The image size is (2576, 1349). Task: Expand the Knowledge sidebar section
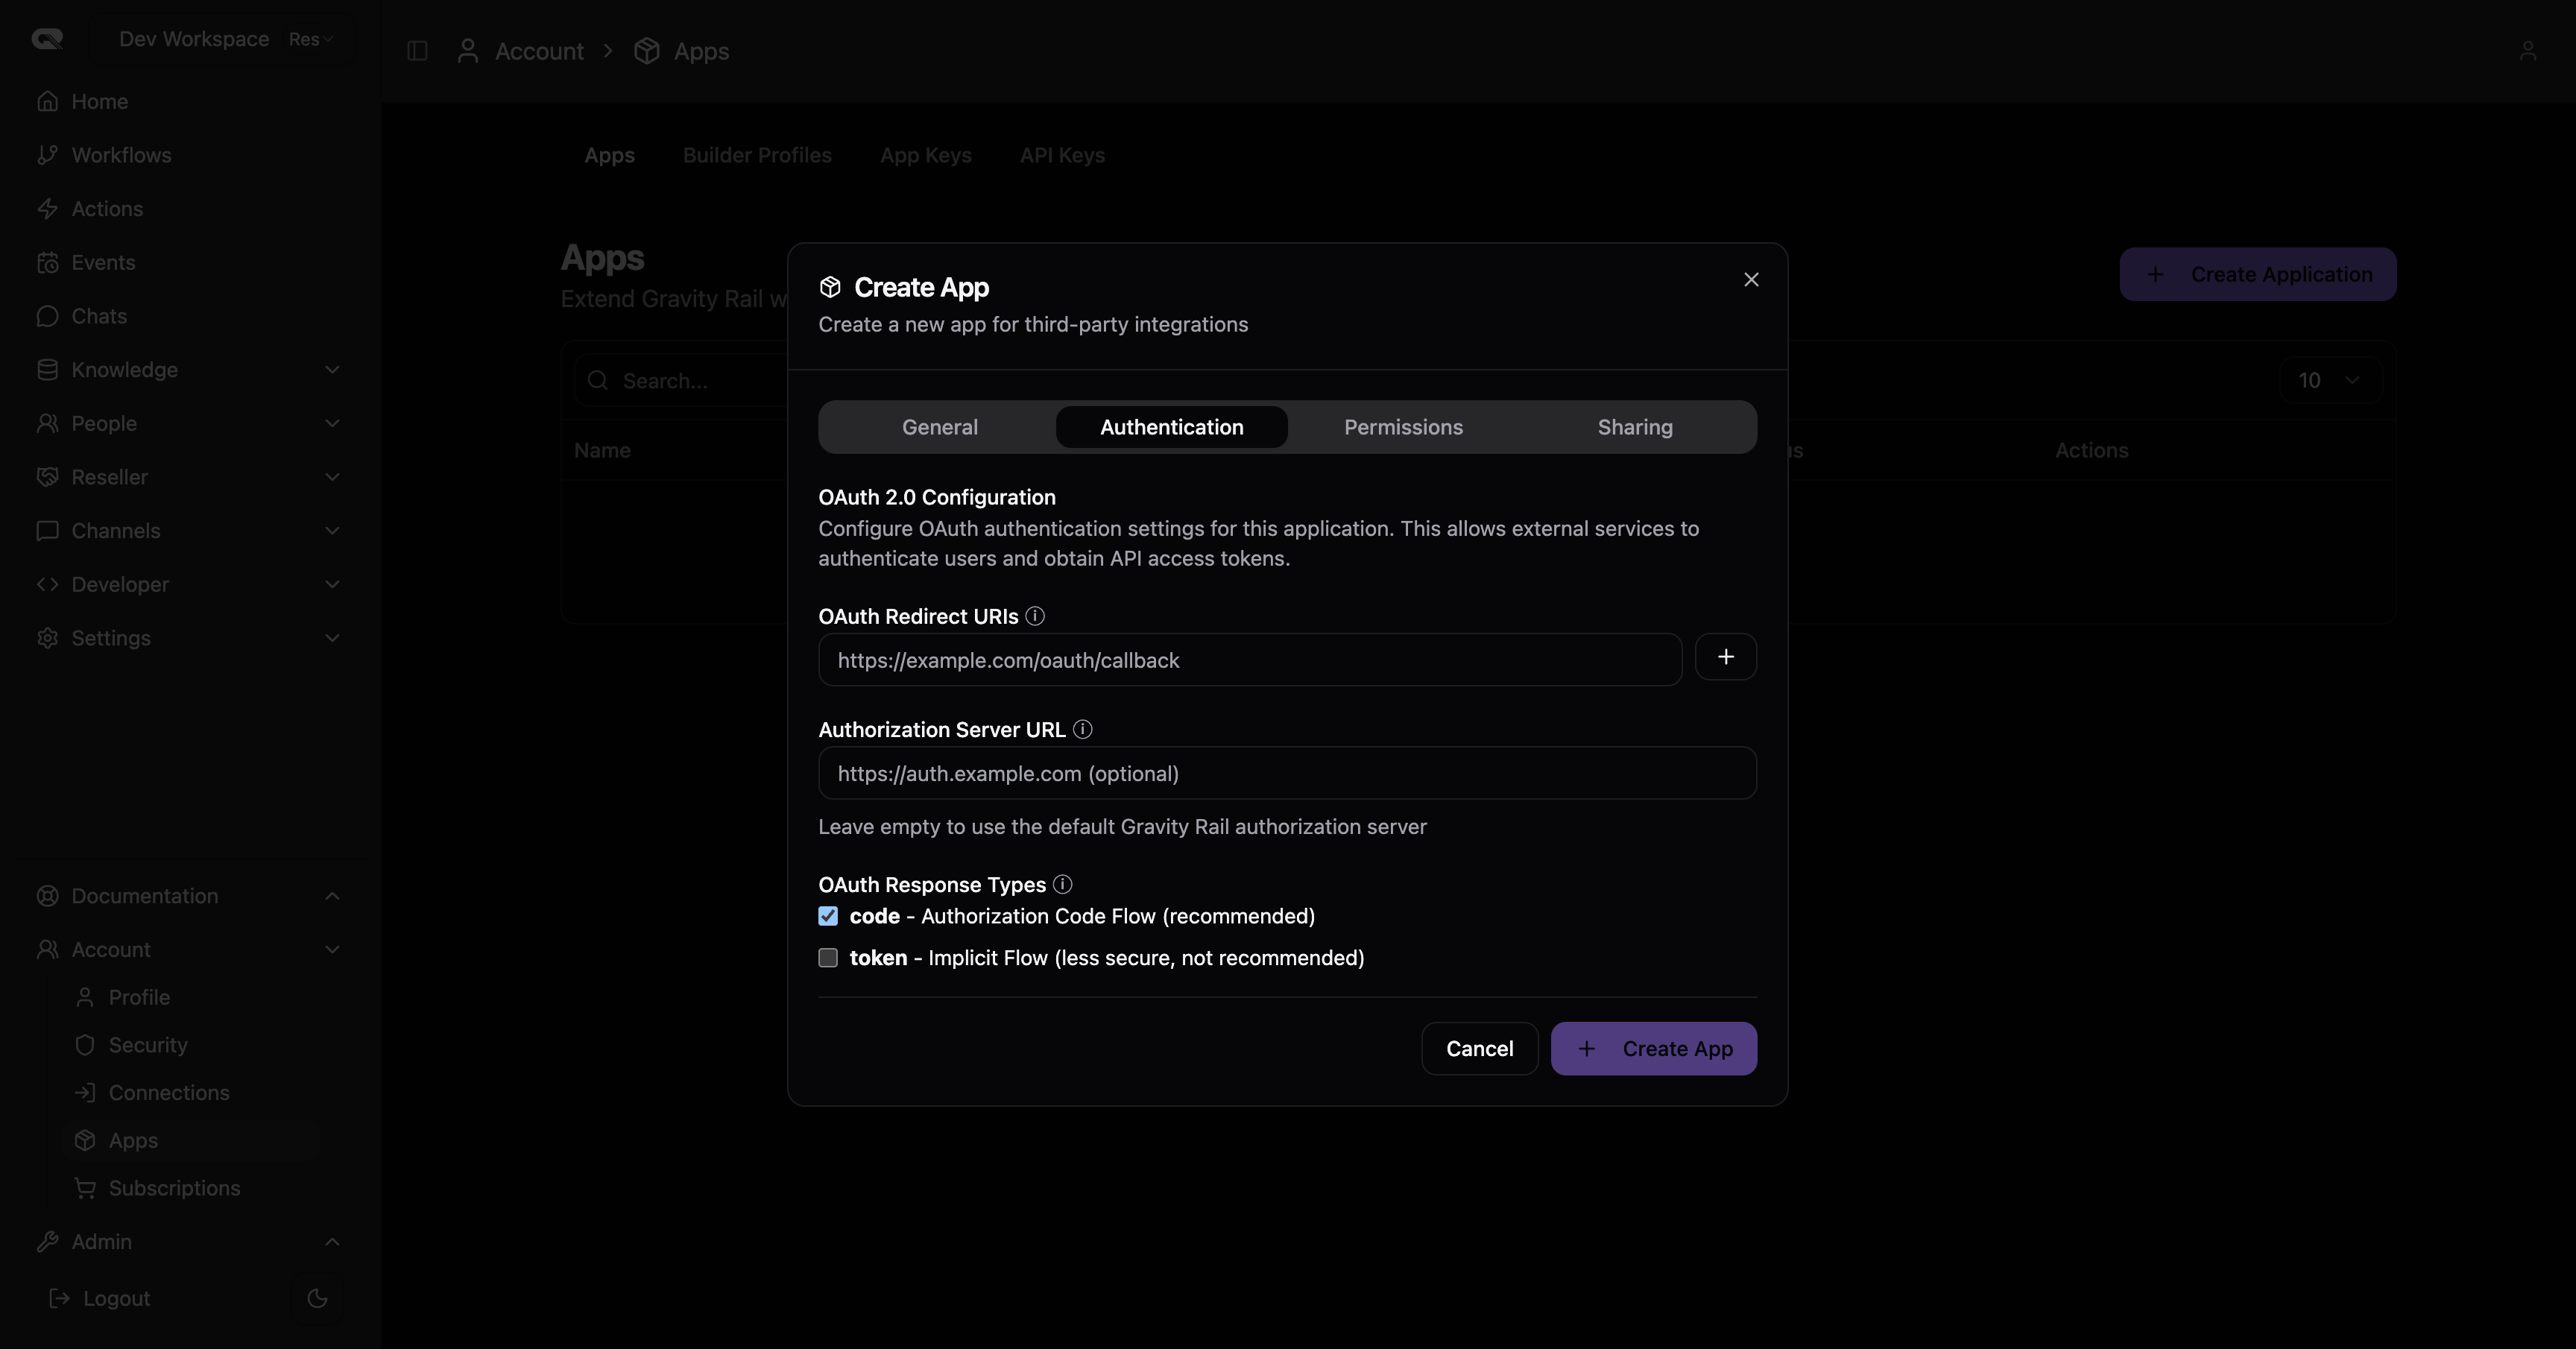(332, 370)
